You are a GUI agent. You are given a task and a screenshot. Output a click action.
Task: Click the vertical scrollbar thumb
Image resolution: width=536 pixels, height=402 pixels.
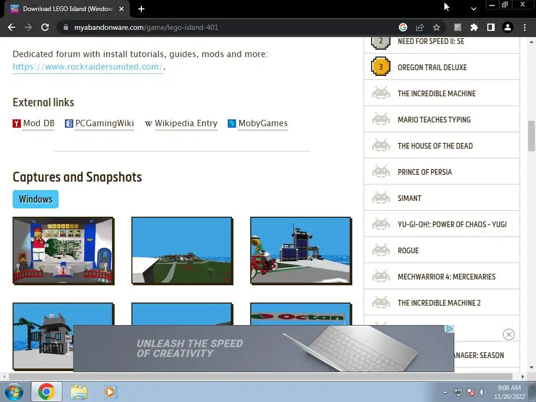pyautogui.click(x=531, y=136)
